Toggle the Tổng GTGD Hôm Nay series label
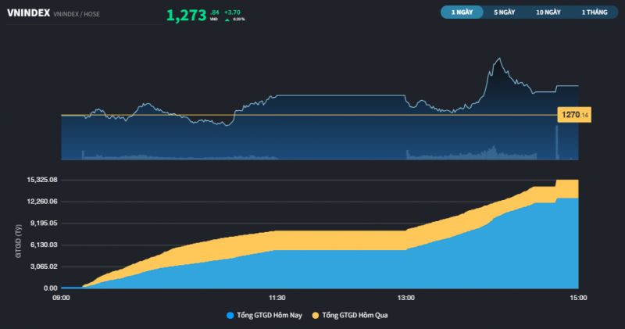The image size is (625, 329). point(268,316)
